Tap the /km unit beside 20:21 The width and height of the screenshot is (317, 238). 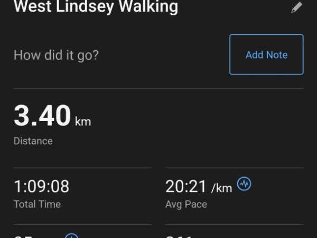pos(221,188)
